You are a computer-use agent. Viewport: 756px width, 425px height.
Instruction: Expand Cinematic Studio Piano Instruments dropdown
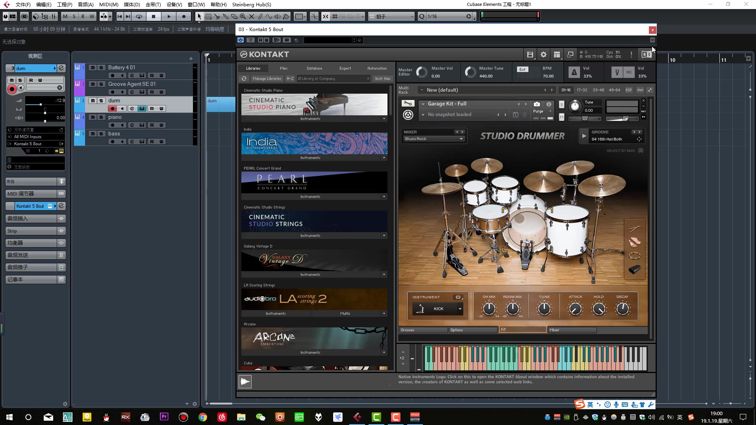(384, 119)
